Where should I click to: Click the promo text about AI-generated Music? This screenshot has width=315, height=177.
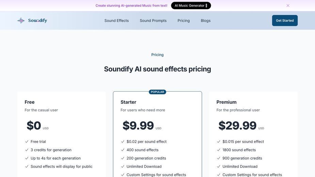(x=131, y=6)
